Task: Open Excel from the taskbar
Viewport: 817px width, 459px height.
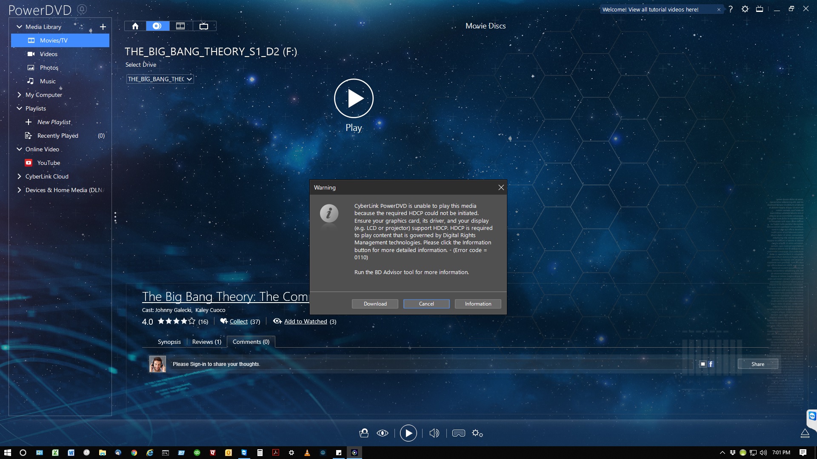Action: (55, 453)
